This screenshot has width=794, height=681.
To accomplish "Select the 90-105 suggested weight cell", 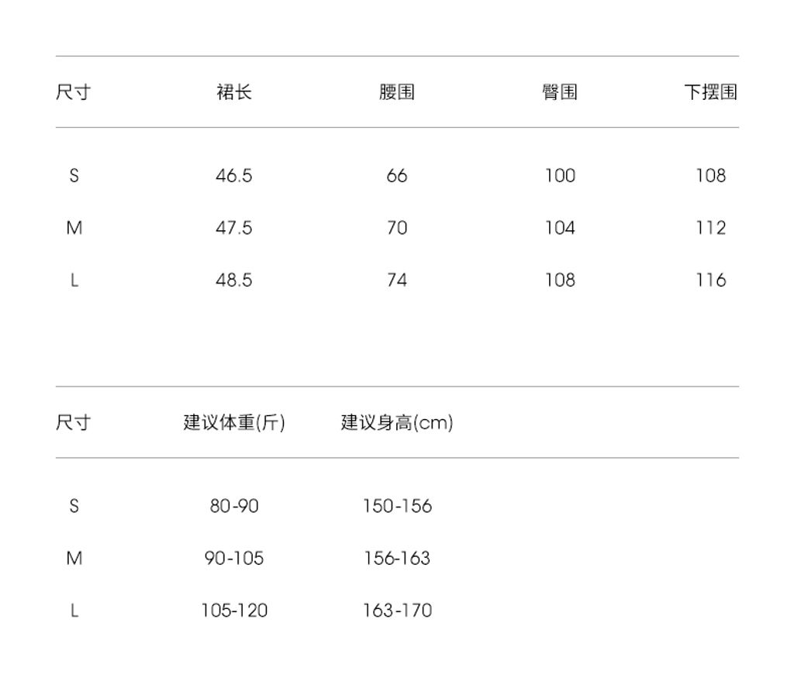I will point(234,558).
